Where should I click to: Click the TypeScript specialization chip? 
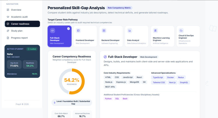click(158, 77)
